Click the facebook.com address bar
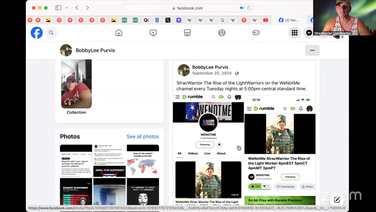 click(187, 8)
